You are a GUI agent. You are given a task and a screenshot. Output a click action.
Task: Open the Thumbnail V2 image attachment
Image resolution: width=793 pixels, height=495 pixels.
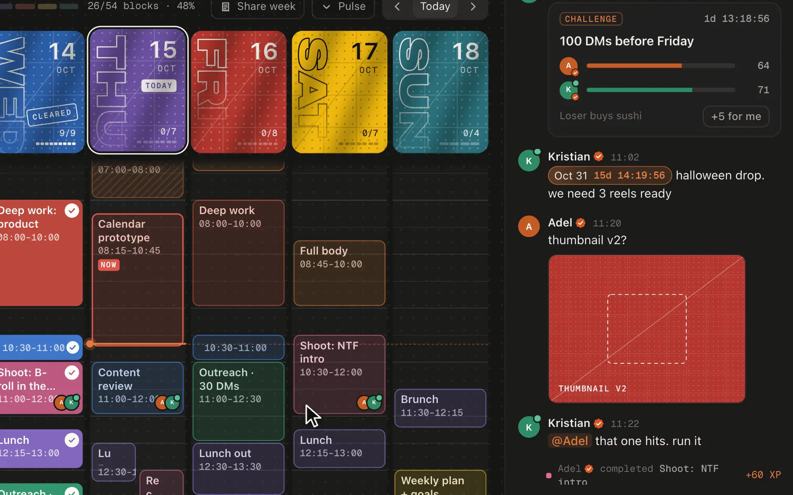coord(647,329)
